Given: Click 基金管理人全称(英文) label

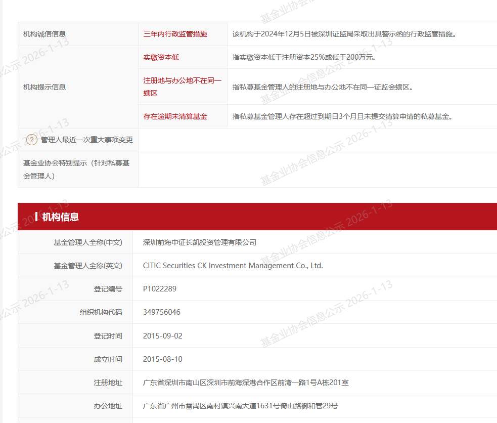Looking at the screenshot, I should (x=88, y=266).
